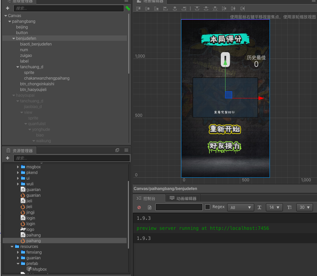Open the All log filter dropdown
The image size is (317, 276).
pyautogui.click(x=241, y=207)
